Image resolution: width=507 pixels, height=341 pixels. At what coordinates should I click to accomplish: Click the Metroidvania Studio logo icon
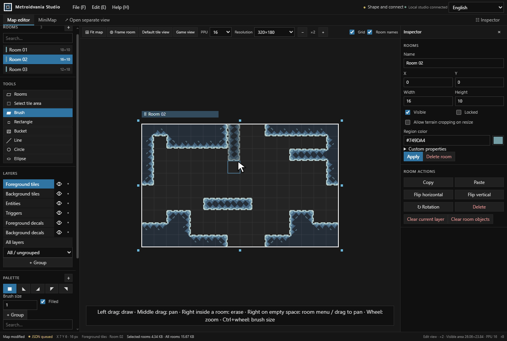8,7
